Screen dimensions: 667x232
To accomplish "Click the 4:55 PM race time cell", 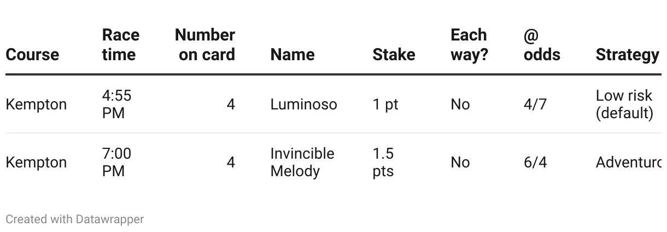I will [117, 105].
